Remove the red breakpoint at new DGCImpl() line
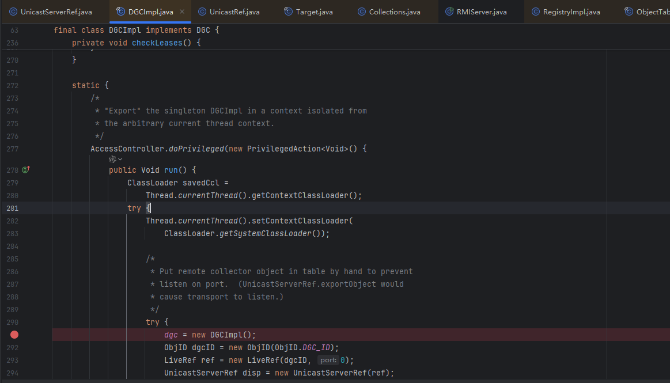The image size is (670, 383). pyautogui.click(x=14, y=335)
